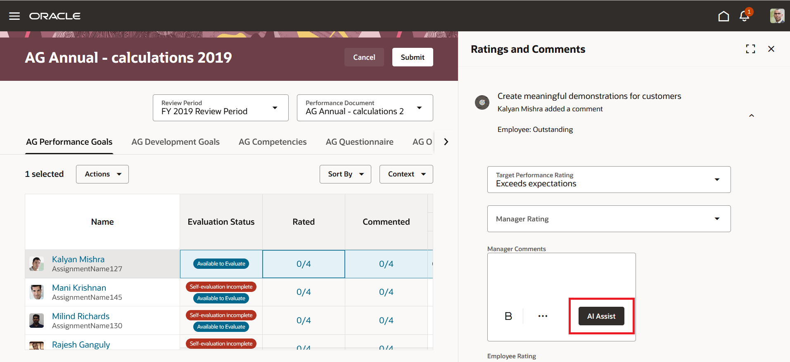Open Kalyan Mishra's name link
Image resolution: width=790 pixels, height=362 pixels.
point(78,259)
